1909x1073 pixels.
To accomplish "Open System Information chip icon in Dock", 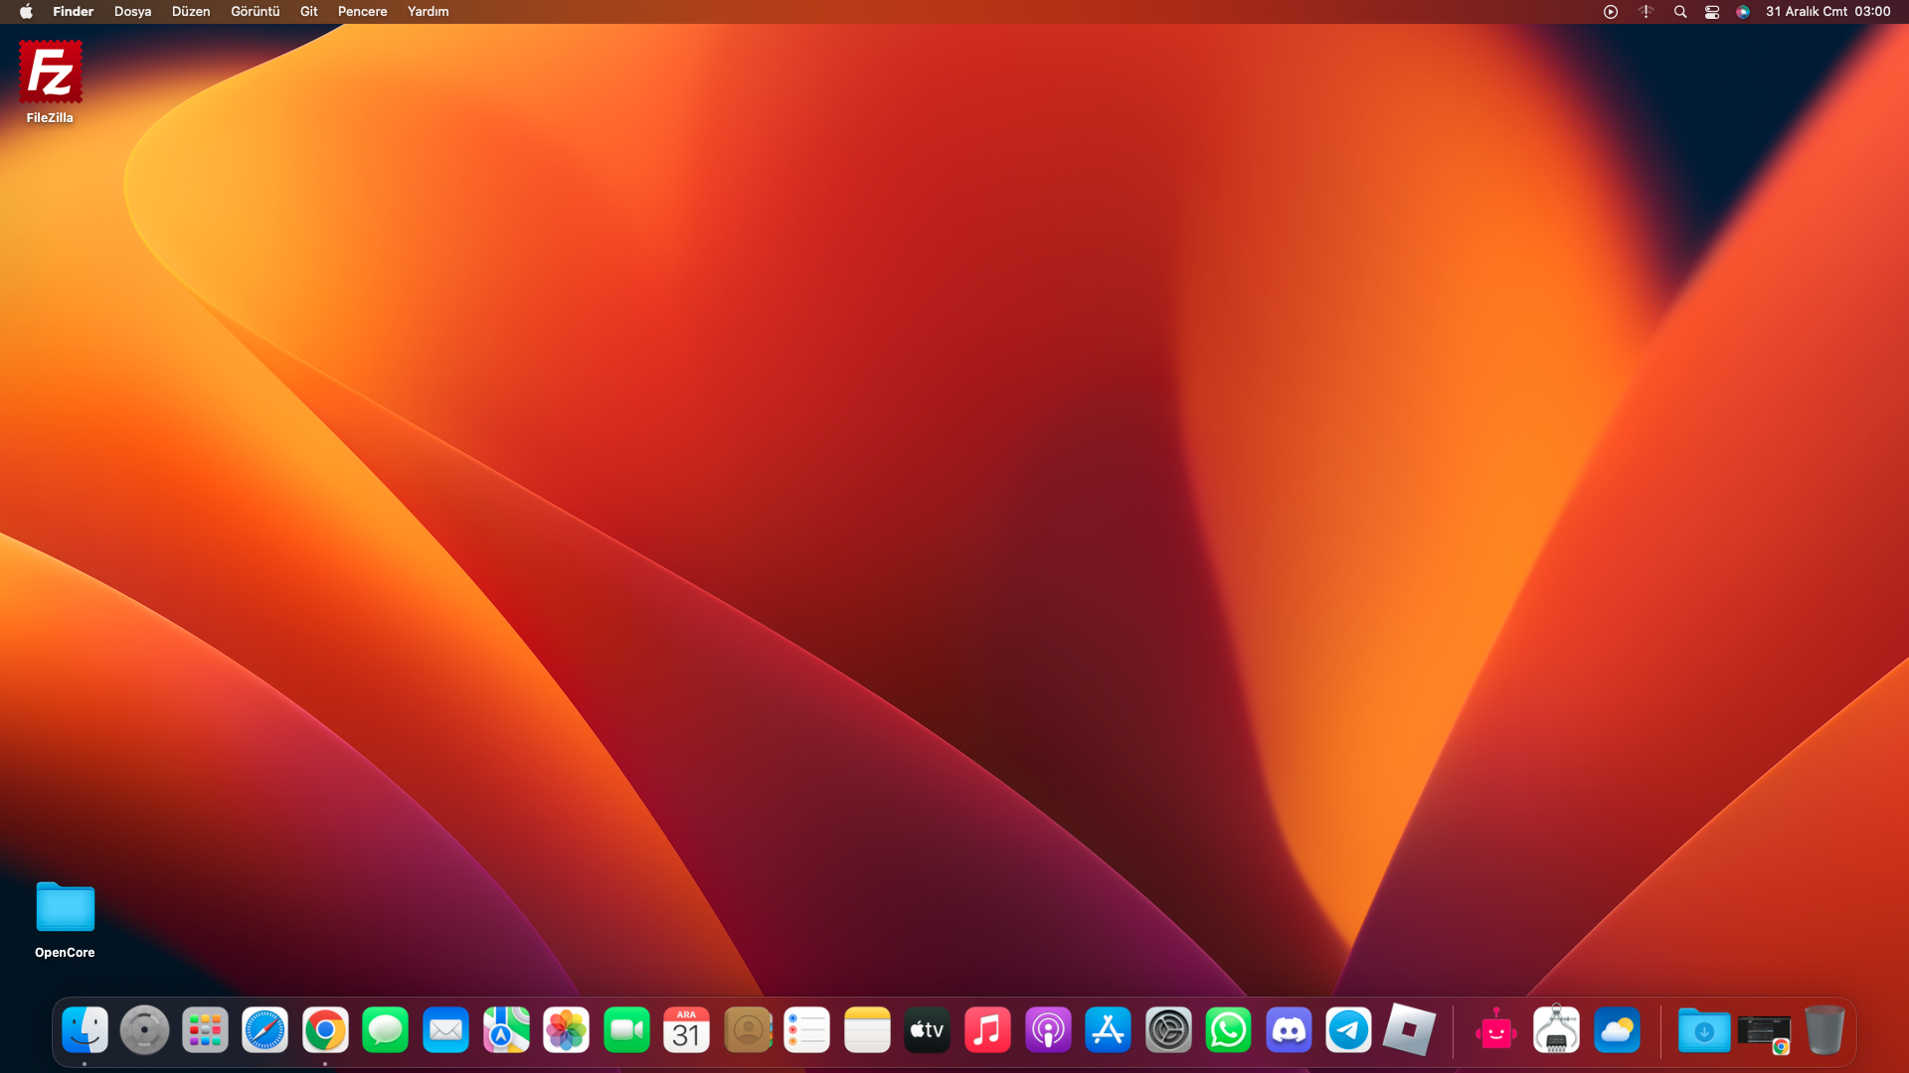I will coord(1556,1030).
